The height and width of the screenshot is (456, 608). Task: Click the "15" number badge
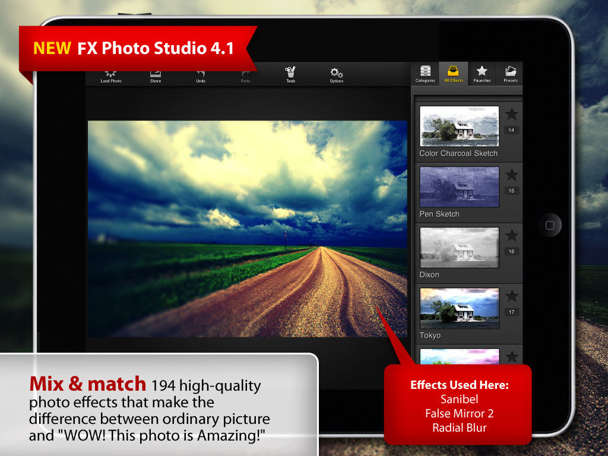click(511, 191)
